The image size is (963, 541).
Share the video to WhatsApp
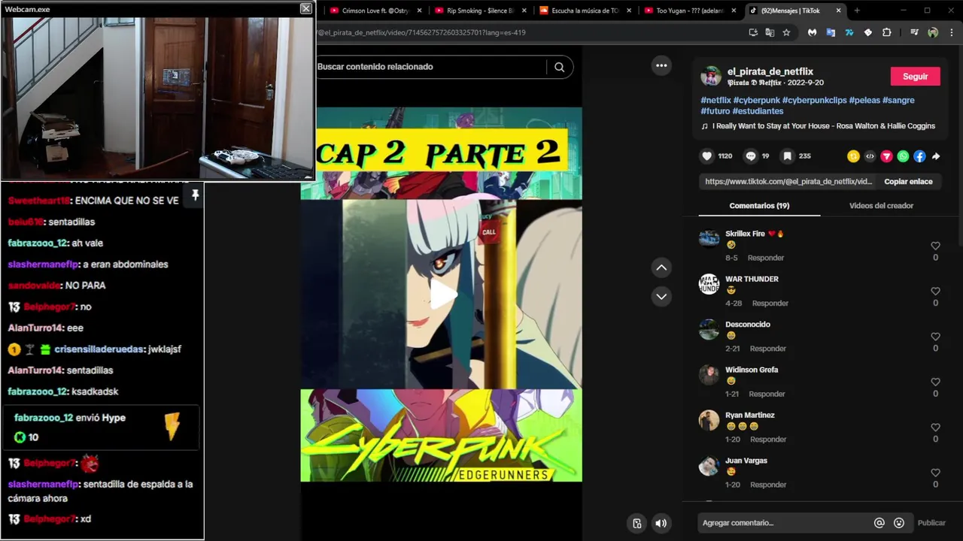coord(903,156)
